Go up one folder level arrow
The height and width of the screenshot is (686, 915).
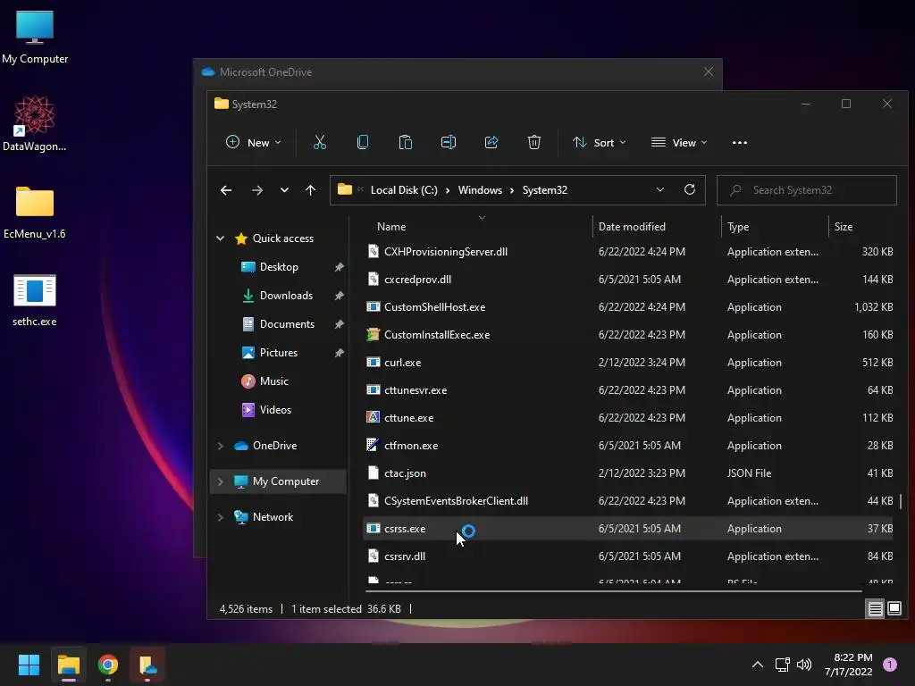click(310, 190)
